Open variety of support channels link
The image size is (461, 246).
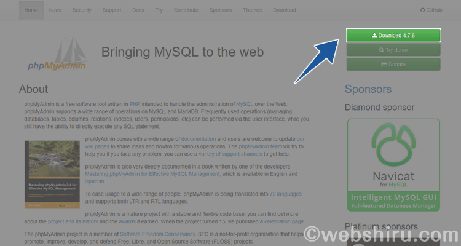[230, 154]
